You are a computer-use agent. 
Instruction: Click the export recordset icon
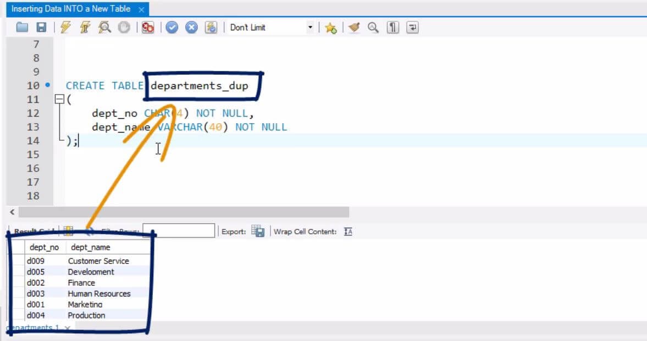coord(257,230)
